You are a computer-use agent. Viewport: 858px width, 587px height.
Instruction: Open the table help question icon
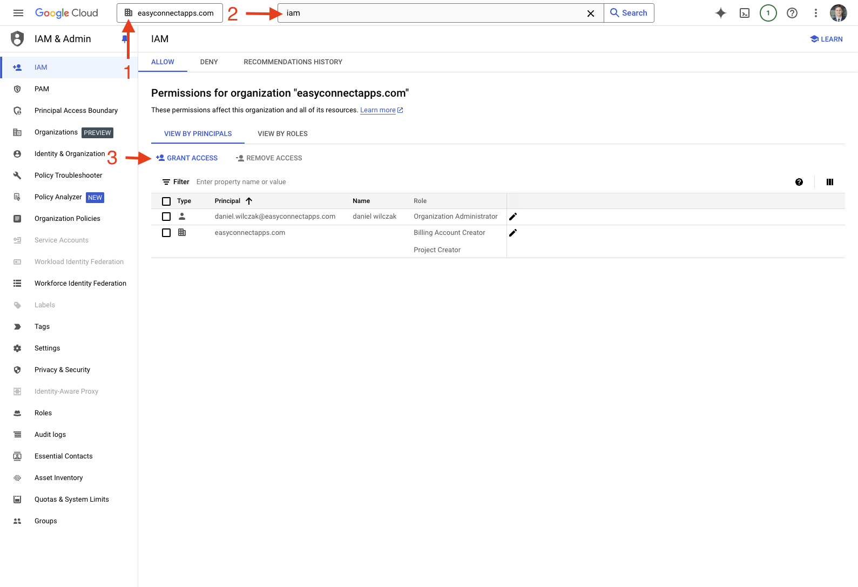(799, 182)
